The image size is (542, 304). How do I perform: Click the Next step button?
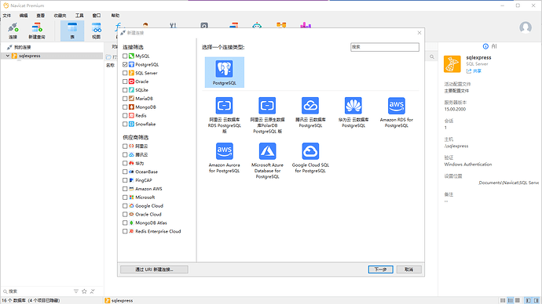[380, 270]
